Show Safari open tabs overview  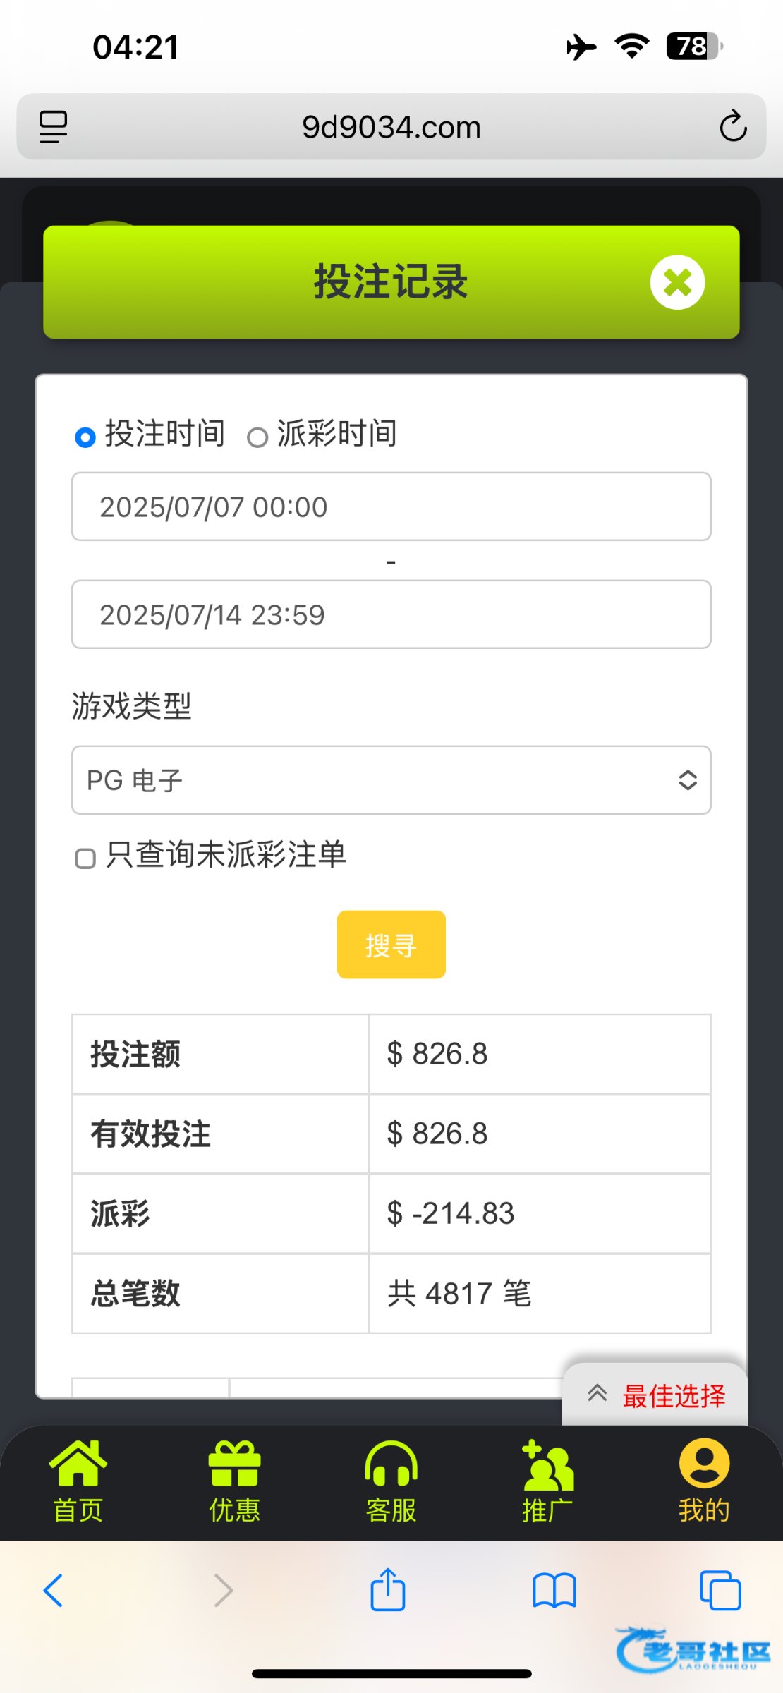tap(720, 1590)
